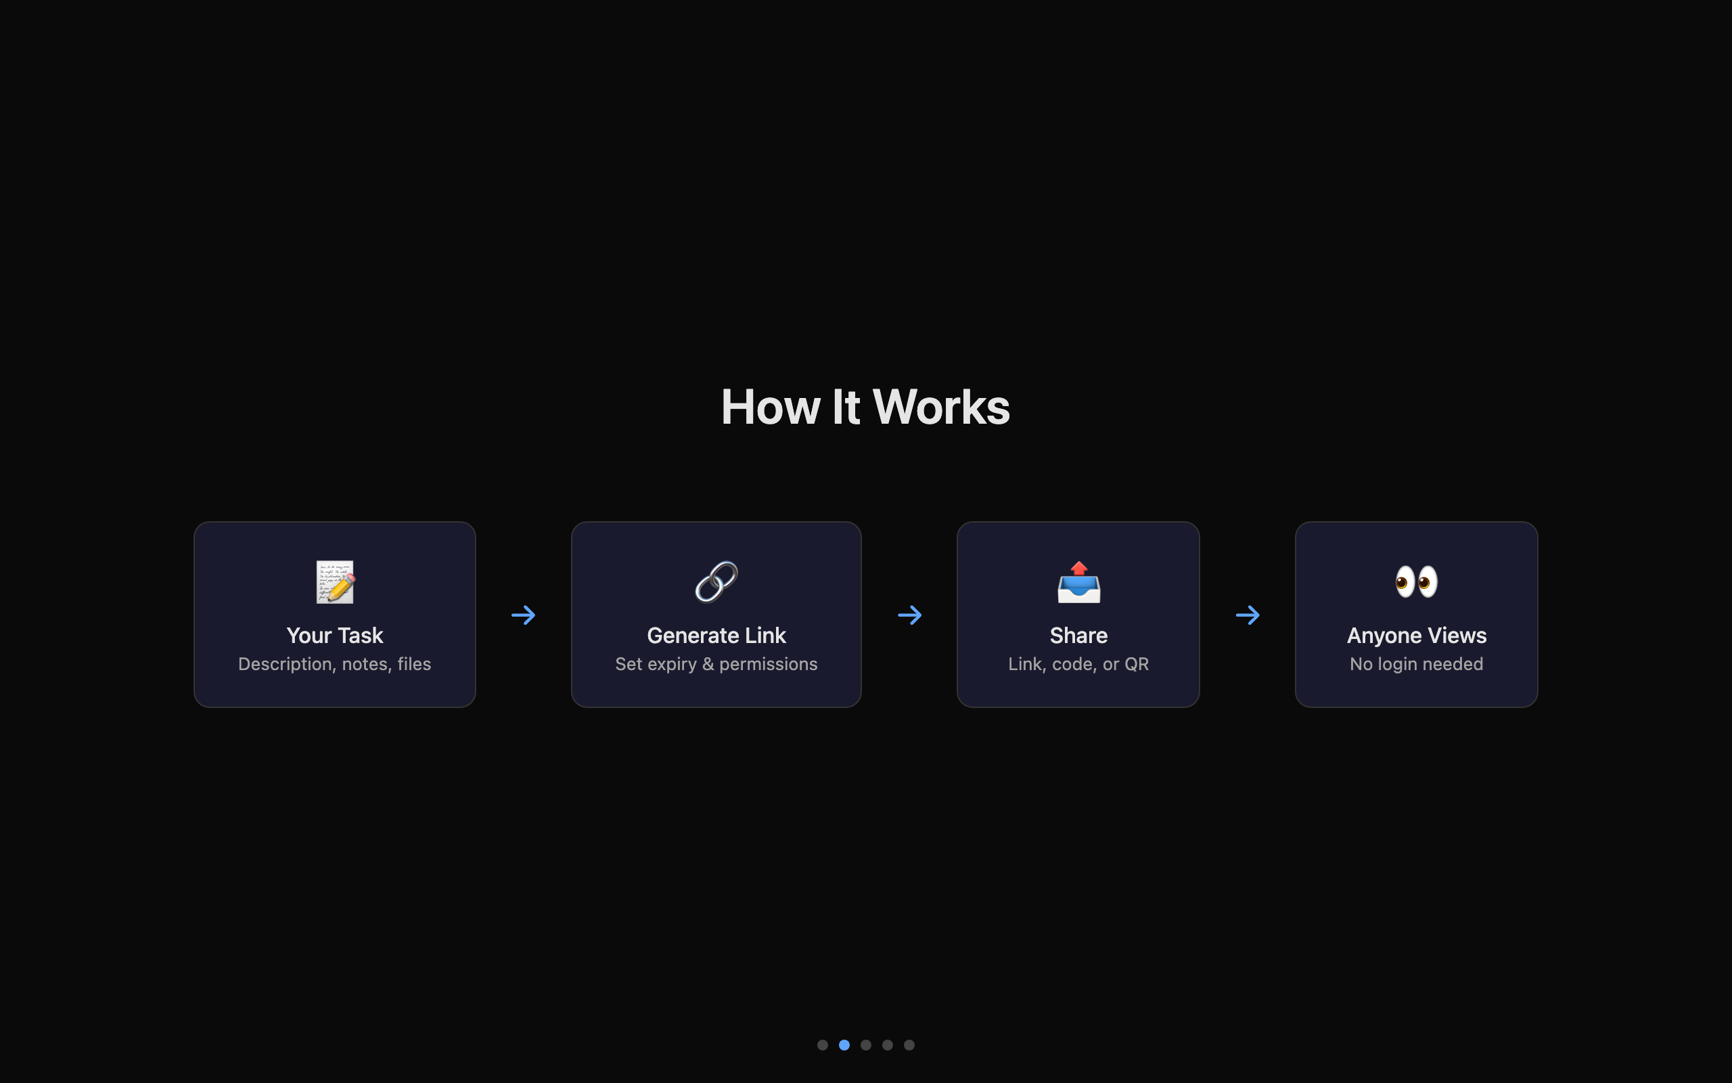Switch to the third slide dot
This screenshot has height=1083, width=1732.
[x=866, y=1045]
